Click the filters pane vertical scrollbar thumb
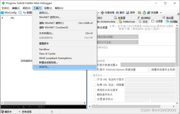Viewport: 180px width, 114px height. point(177,47)
